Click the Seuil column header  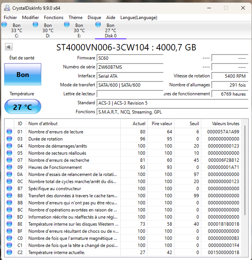click(187, 123)
